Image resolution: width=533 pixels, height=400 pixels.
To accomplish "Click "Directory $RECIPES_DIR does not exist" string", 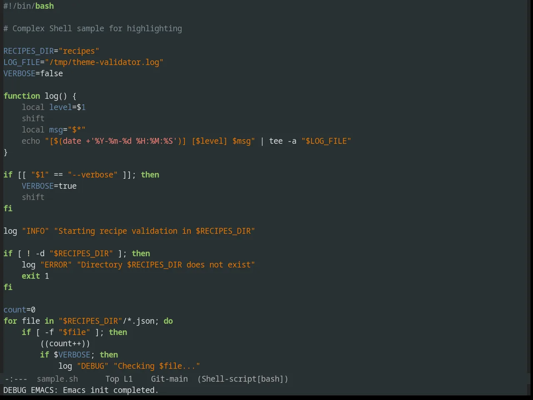I will [166, 265].
